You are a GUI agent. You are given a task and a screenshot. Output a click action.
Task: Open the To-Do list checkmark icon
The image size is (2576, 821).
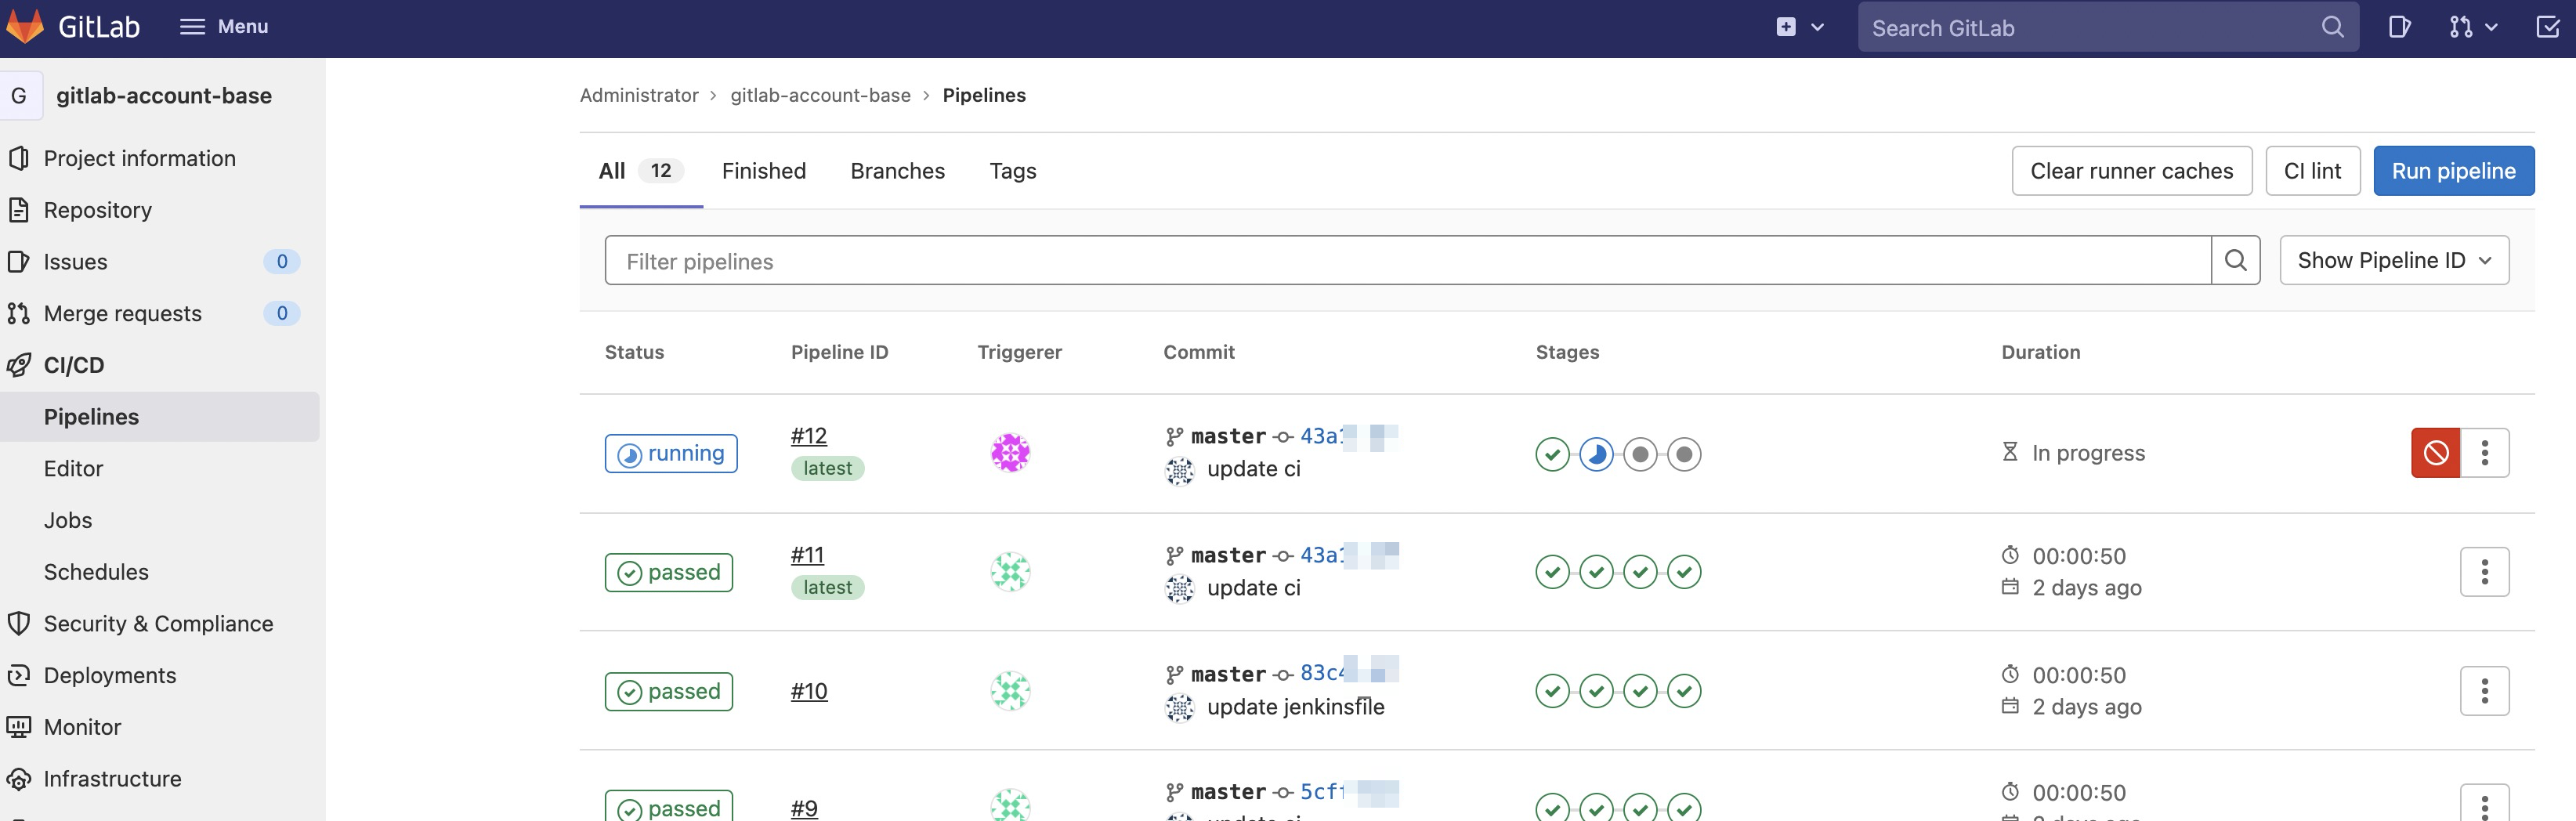coord(2547,27)
